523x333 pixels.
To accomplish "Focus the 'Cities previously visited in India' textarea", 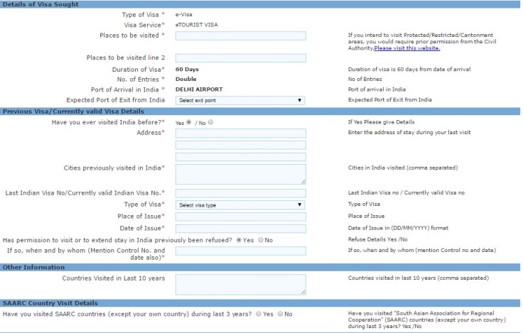I will [x=240, y=174].
